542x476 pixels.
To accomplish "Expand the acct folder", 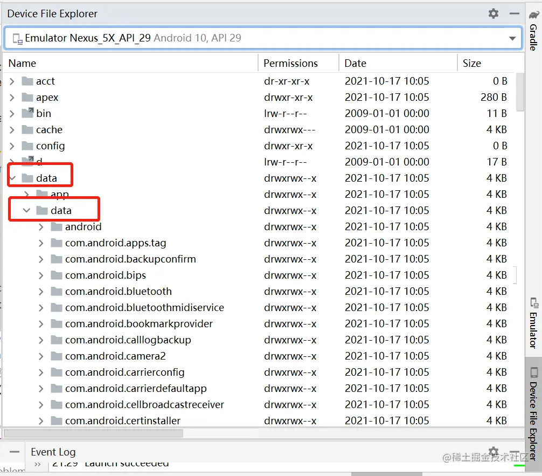I will pos(13,81).
